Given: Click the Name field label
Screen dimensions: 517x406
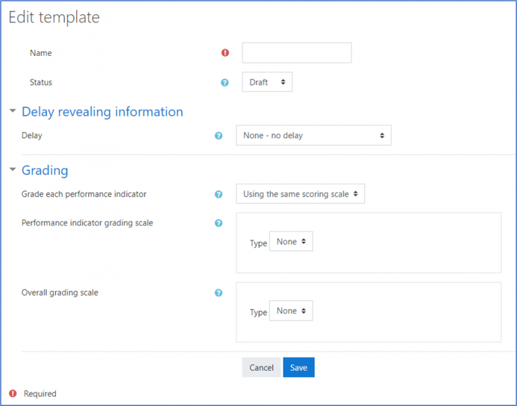Looking at the screenshot, I should [41, 53].
